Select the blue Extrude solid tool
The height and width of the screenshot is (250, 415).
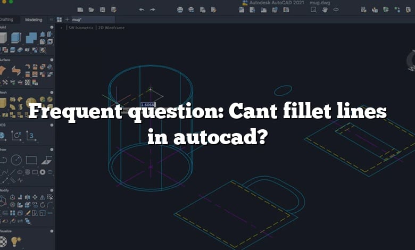tap(16, 38)
